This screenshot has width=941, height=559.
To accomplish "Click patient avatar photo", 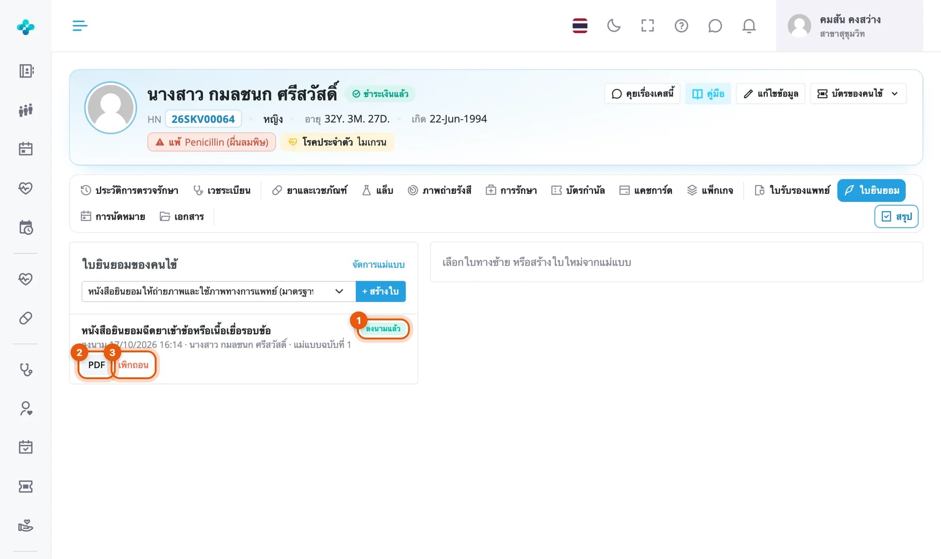I will 111,108.
